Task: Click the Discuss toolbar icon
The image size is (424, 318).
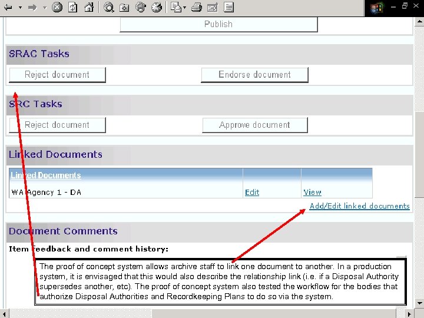Action: [x=228, y=7]
